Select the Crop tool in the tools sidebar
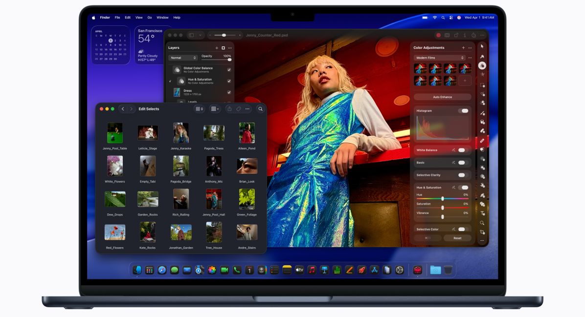Screen dimensions: 585x317 coord(482,232)
